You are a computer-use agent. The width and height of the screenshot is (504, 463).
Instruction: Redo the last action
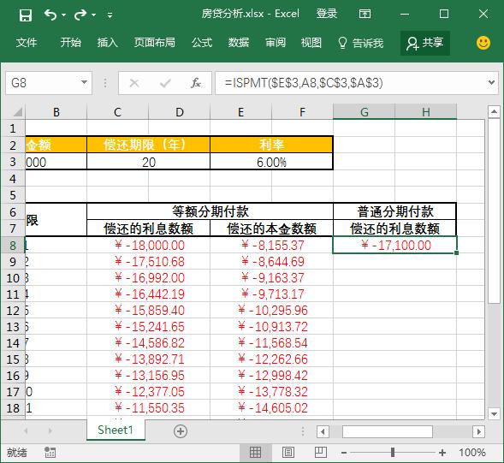click(x=80, y=15)
